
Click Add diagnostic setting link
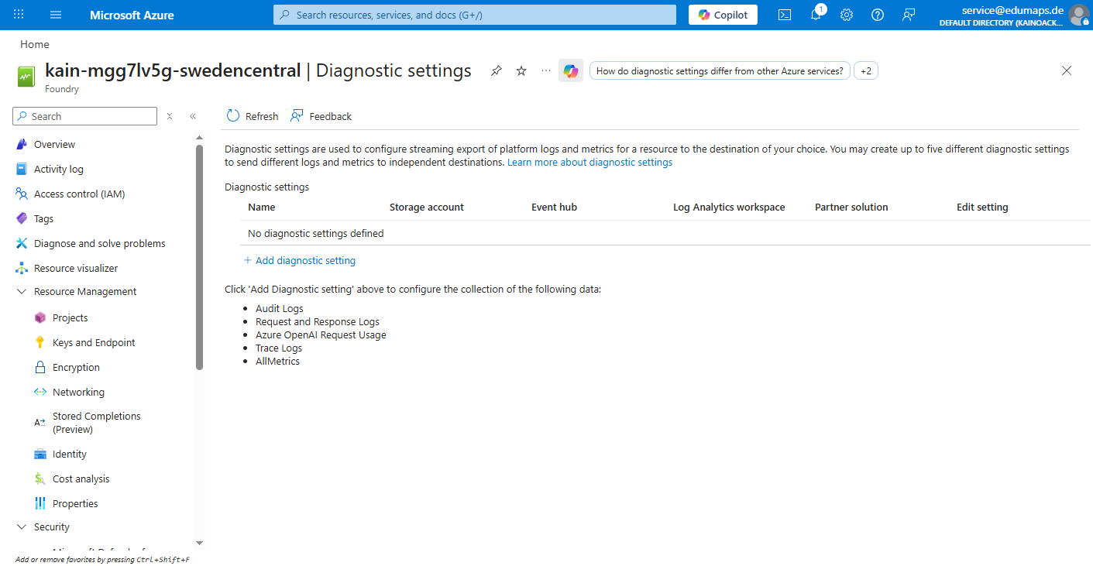[300, 261]
